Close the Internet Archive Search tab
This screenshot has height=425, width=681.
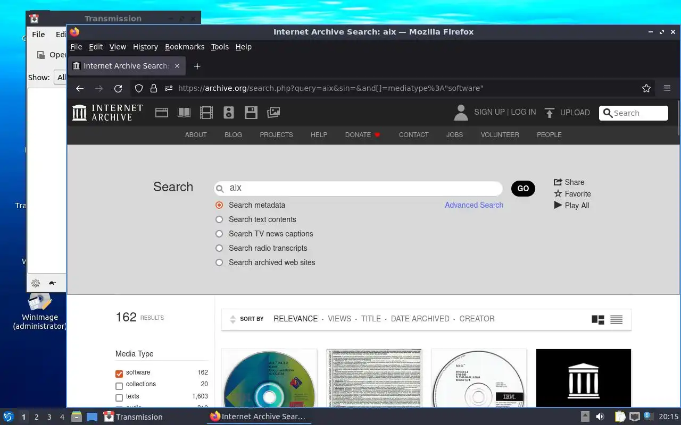177,66
